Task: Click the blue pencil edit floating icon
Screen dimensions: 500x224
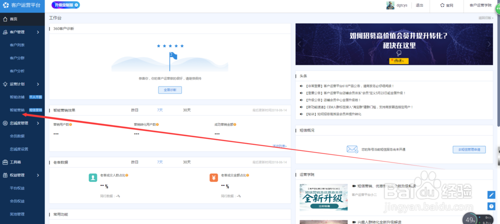Action: (491, 194)
